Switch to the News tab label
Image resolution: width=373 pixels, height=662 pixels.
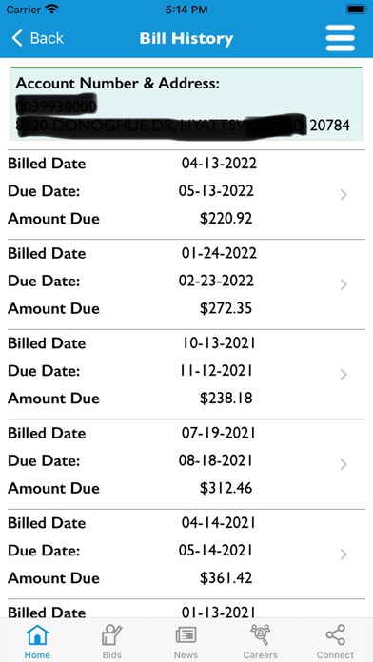(186, 655)
